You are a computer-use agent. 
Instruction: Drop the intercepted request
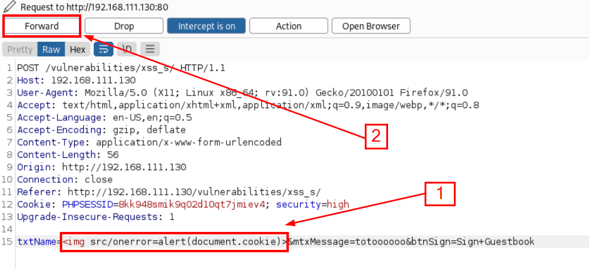[124, 26]
